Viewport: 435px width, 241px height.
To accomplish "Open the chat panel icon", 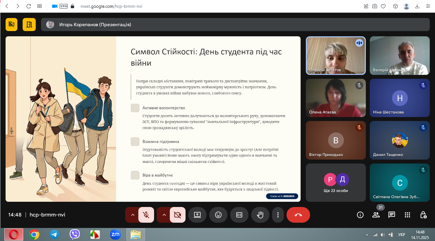I will point(392,215).
